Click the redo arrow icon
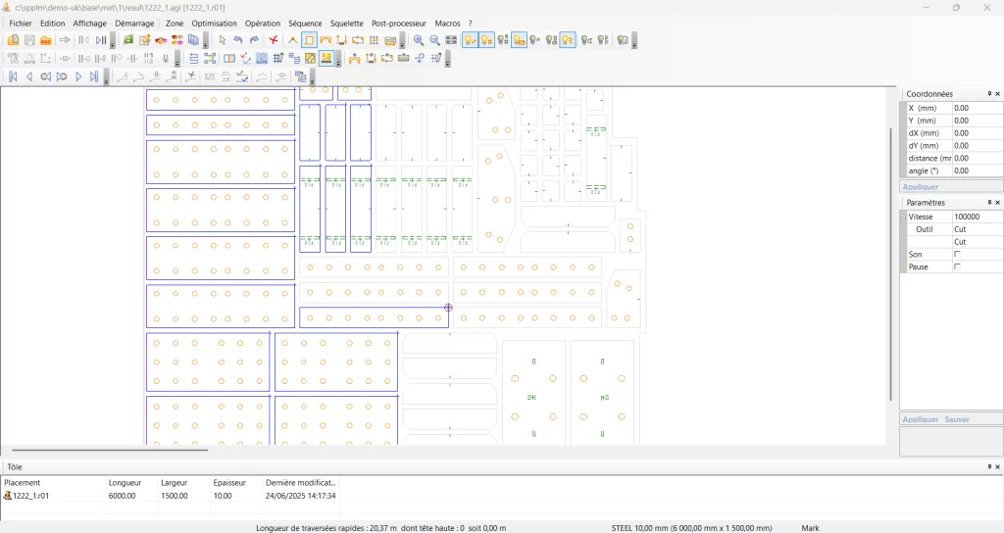Image resolution: width=1004 pixels, height=533 pixels. point(254,40)
